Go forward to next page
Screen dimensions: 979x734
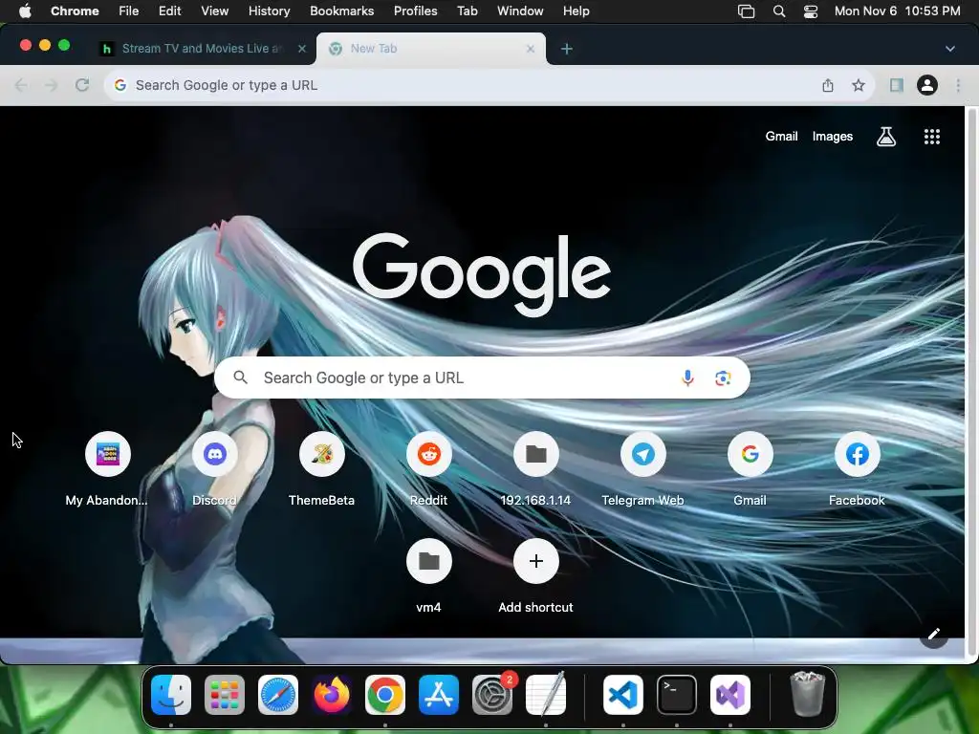click(52, 85)
